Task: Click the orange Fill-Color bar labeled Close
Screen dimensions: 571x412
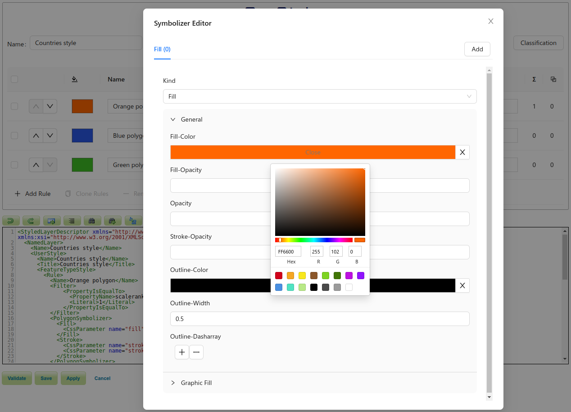Action: point(313,152)
